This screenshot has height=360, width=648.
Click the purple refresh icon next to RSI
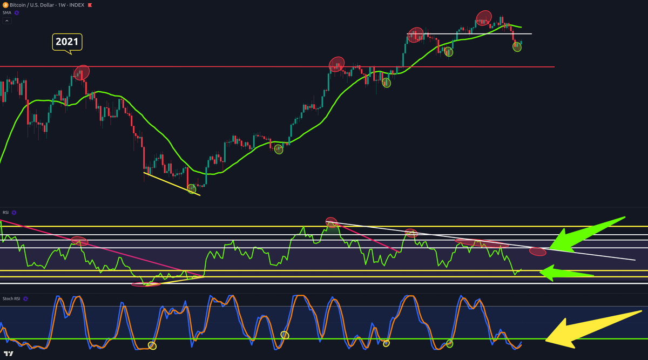[14, 213]
